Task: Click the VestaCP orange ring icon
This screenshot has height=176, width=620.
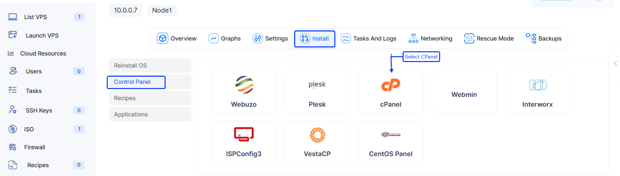Action: (x=317, y=135)
